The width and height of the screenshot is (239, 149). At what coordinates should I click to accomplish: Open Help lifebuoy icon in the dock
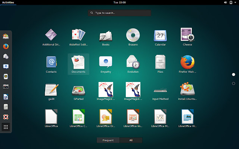[x=6, y=117]
